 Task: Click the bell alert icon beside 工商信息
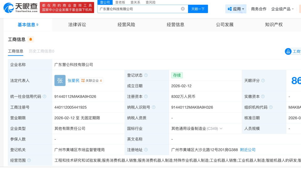pos(30,39)
